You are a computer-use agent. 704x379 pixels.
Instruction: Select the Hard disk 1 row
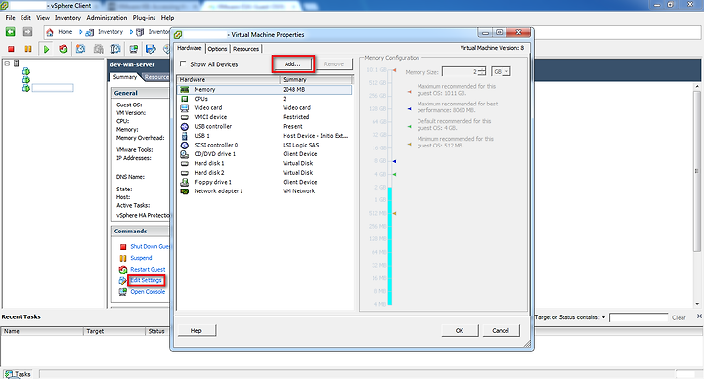pos(264,163)
